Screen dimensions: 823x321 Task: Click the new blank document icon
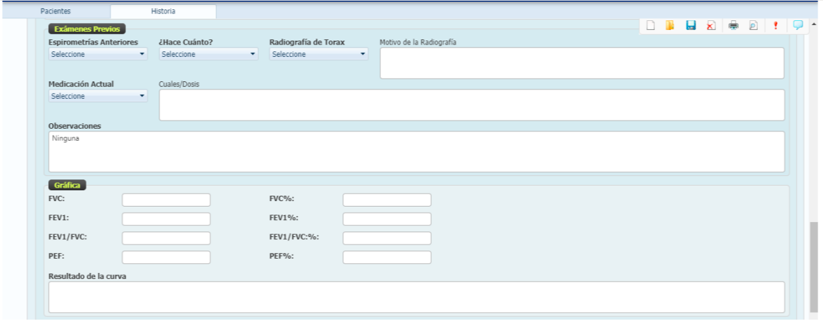(650, 26)
